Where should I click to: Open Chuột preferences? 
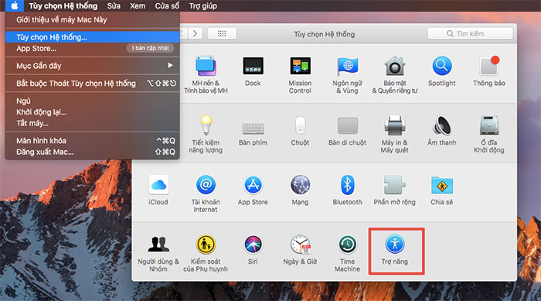point(300,131)
